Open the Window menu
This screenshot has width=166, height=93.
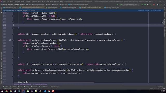[57, 2]
